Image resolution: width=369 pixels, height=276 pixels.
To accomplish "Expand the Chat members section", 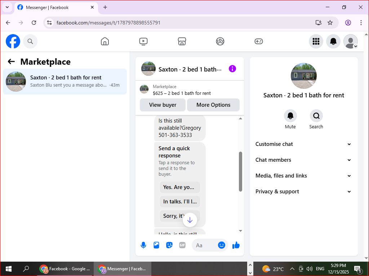I will pos(303,160).
